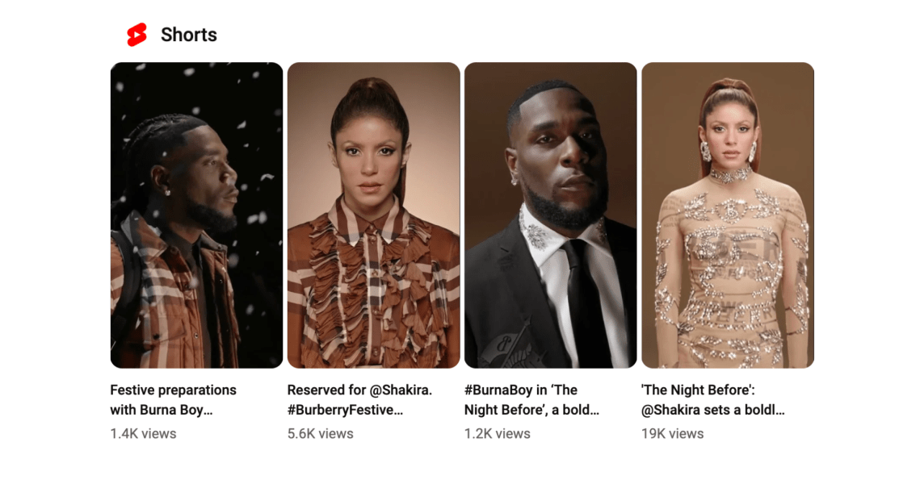This screenshot has height=484, width=920.
Task: Select the Shorts section heading
Action: click(x=189, y=35)
